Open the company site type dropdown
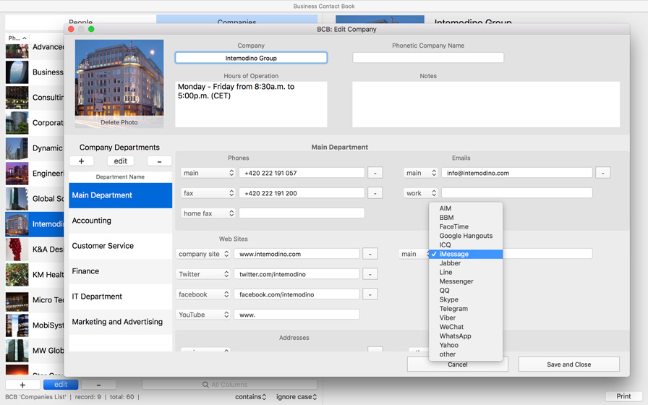The height and width of the screenshot is (405, 648). (x=203, y=254)
